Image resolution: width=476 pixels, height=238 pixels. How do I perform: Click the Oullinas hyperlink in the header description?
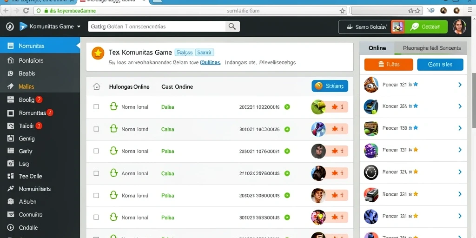coord(211,63)
